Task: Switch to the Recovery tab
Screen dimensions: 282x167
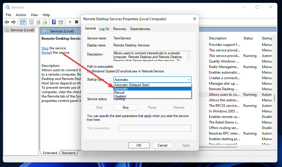Action: 120,29
